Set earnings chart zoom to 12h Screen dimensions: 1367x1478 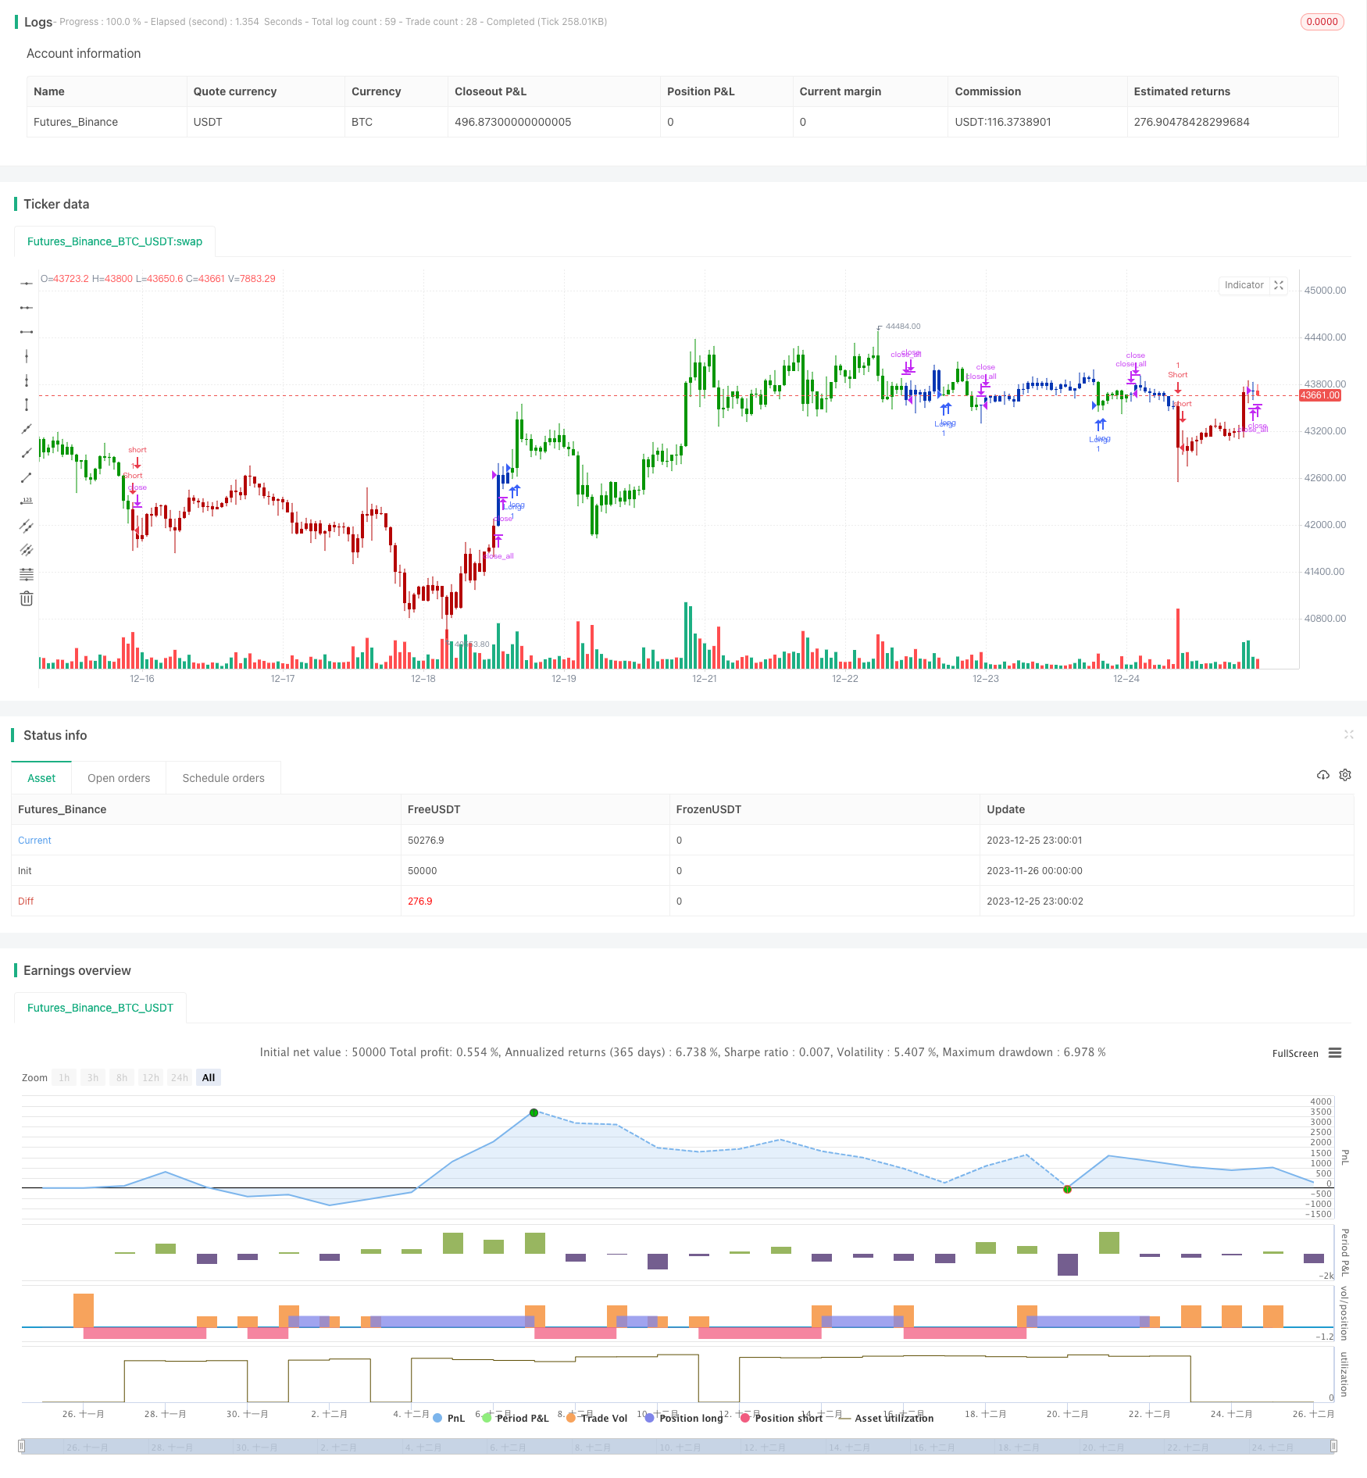coord(151,1077)
